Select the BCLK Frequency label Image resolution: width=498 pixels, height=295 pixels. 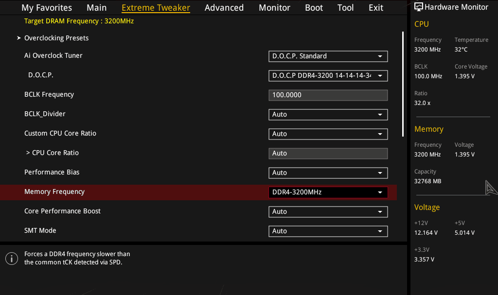coord(49,95)
